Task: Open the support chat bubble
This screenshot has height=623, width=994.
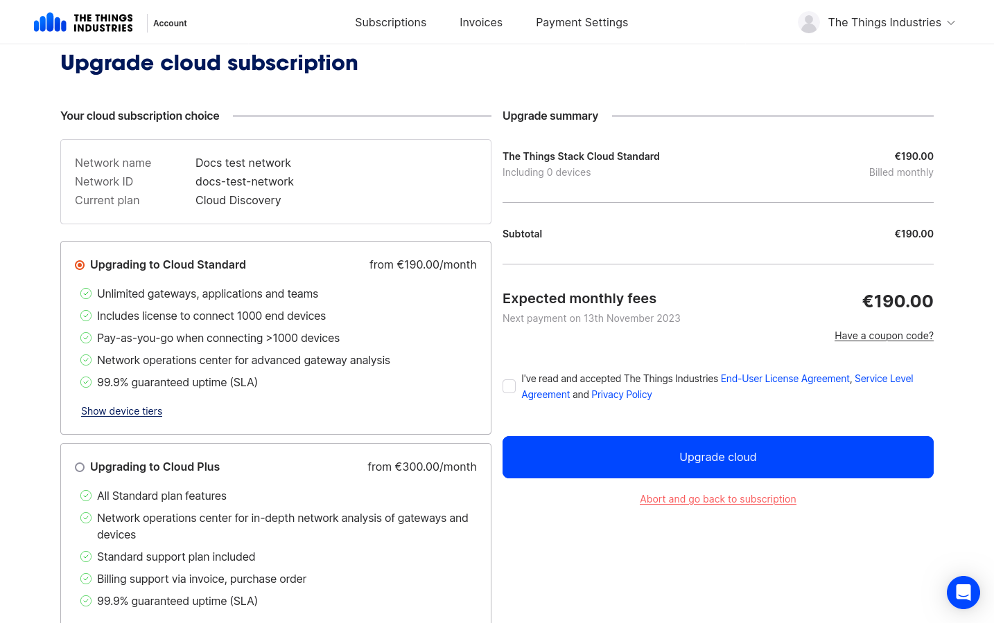Action: click(x=963, y=593)
